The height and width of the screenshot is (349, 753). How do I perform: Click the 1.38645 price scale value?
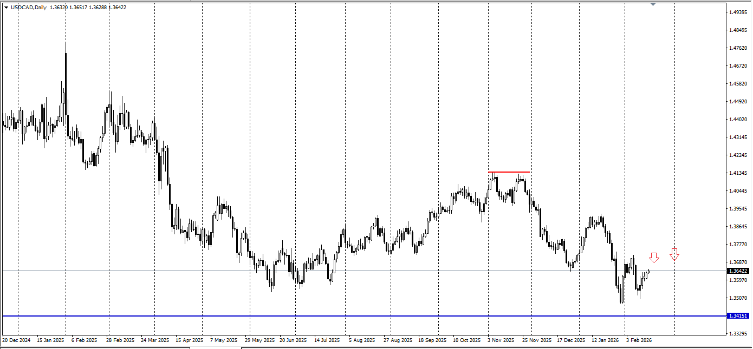pos(739,227)
